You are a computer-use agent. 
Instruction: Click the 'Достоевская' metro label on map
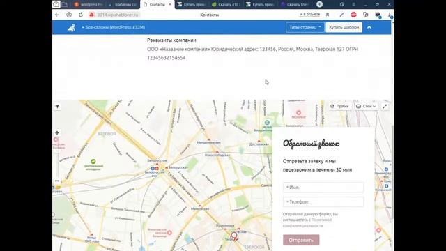coord(259,144)
